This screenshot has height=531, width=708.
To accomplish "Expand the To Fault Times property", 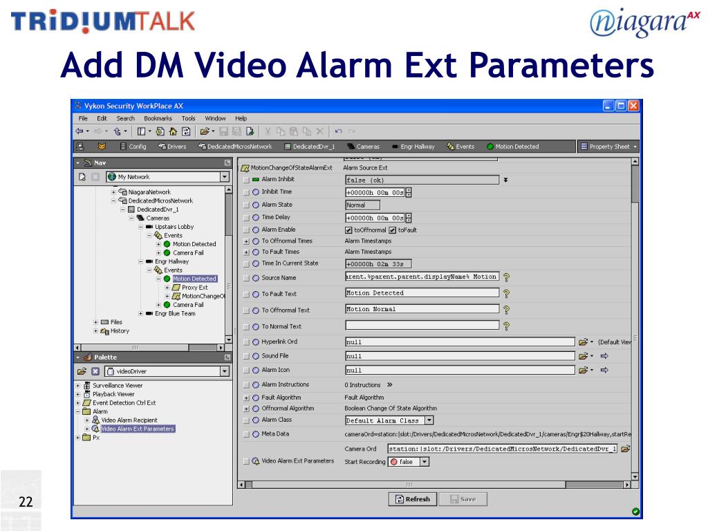I will click(x=246, y=252).
